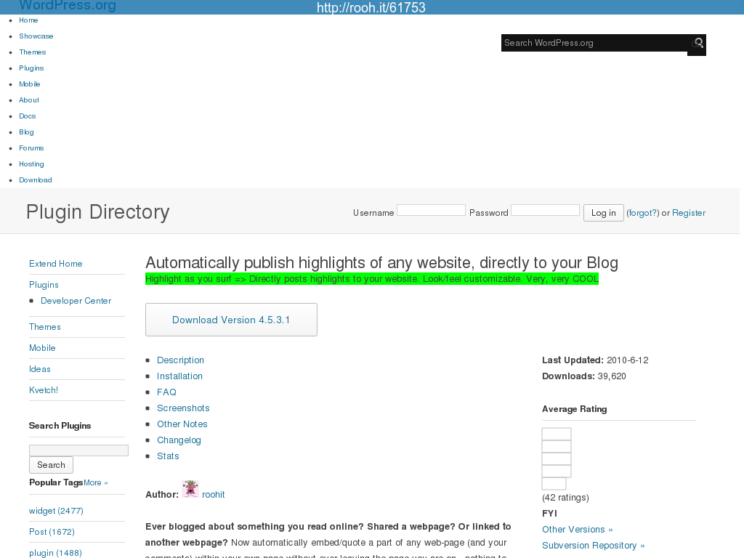Viewport: 744px width, 558px height.
Task: Switch to the Changelog section tab
Action: [179, 440]
